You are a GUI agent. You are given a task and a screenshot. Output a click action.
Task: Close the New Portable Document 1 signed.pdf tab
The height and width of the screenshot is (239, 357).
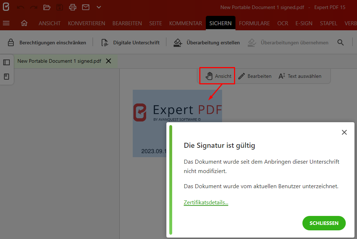[x=109, y=61]
